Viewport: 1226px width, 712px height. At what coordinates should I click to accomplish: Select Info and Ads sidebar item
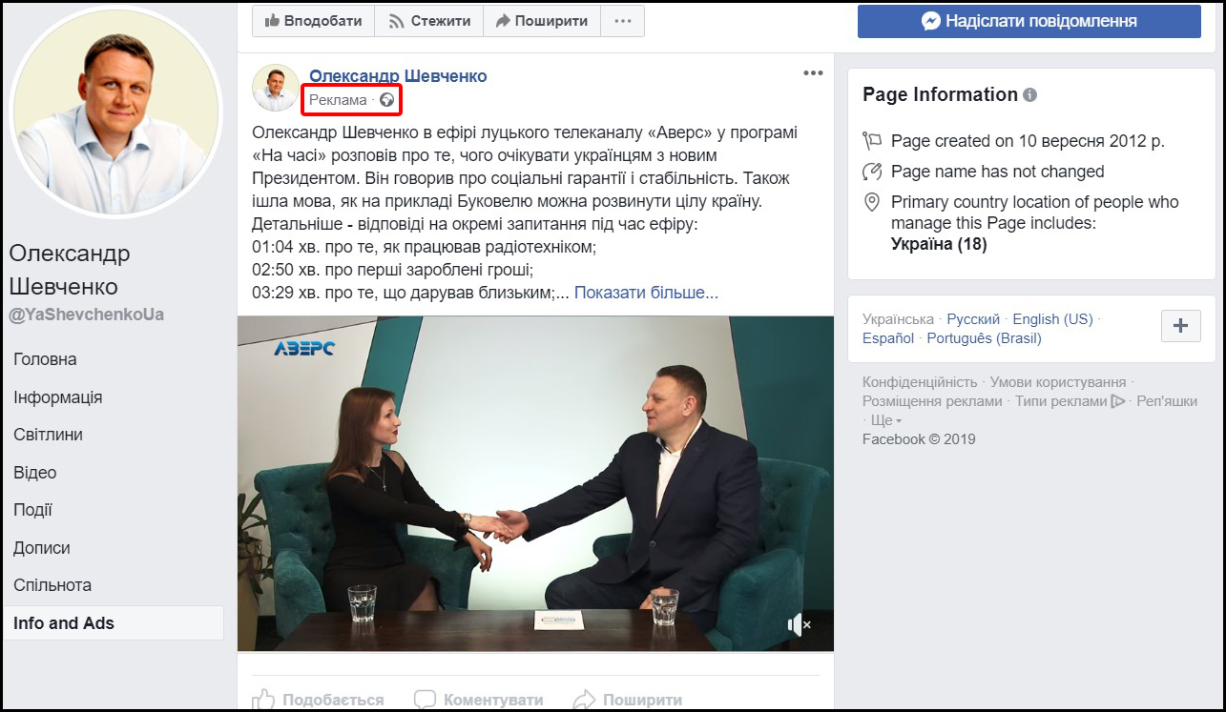click(64, 623)
